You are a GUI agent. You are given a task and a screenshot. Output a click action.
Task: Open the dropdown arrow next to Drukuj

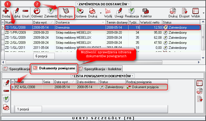point(101,13)
